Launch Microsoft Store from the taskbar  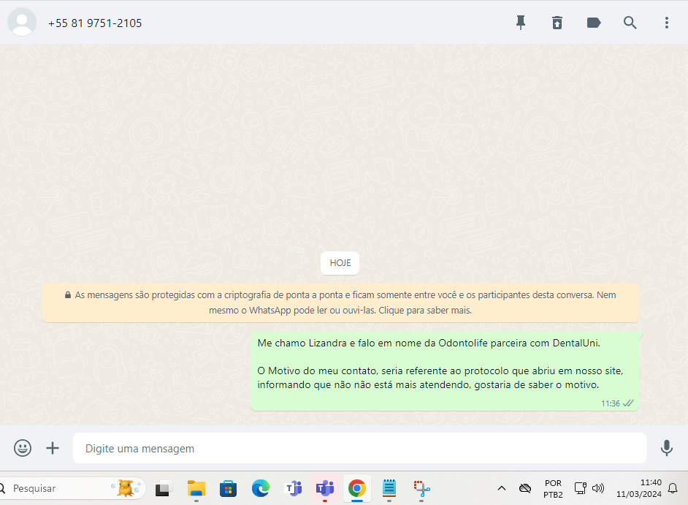[228, 488]
